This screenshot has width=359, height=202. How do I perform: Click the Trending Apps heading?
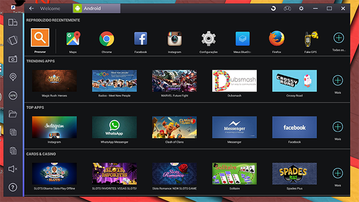tap(40, 61)
